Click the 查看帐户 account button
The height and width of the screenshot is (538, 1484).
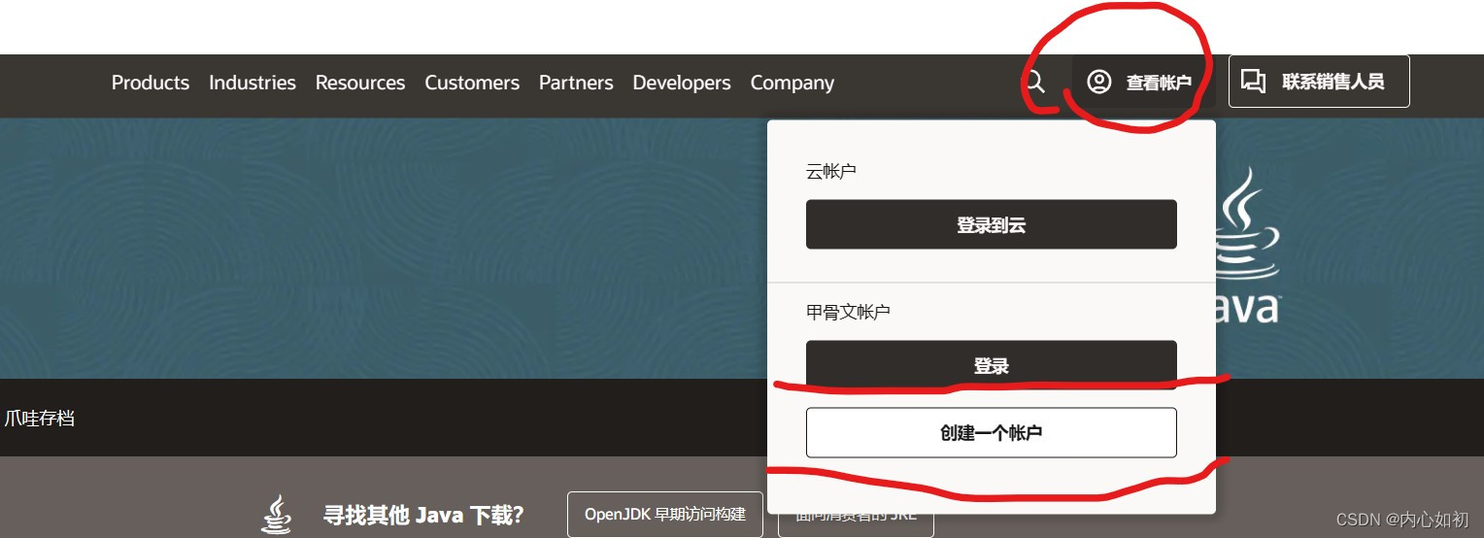1143,82
